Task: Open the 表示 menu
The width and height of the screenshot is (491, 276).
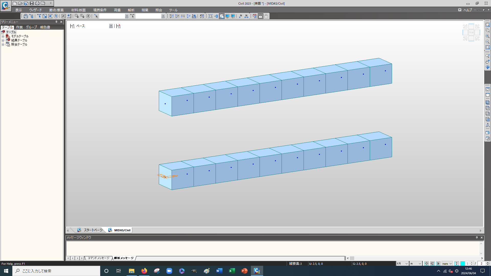Action: (19, 10)
